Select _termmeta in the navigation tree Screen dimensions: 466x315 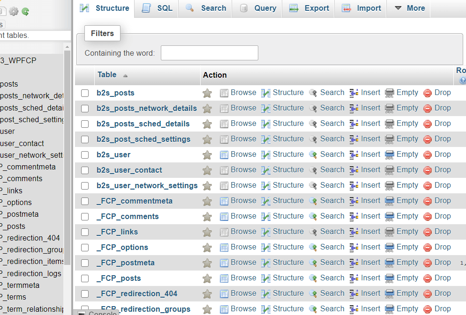(x=20, y=286)
